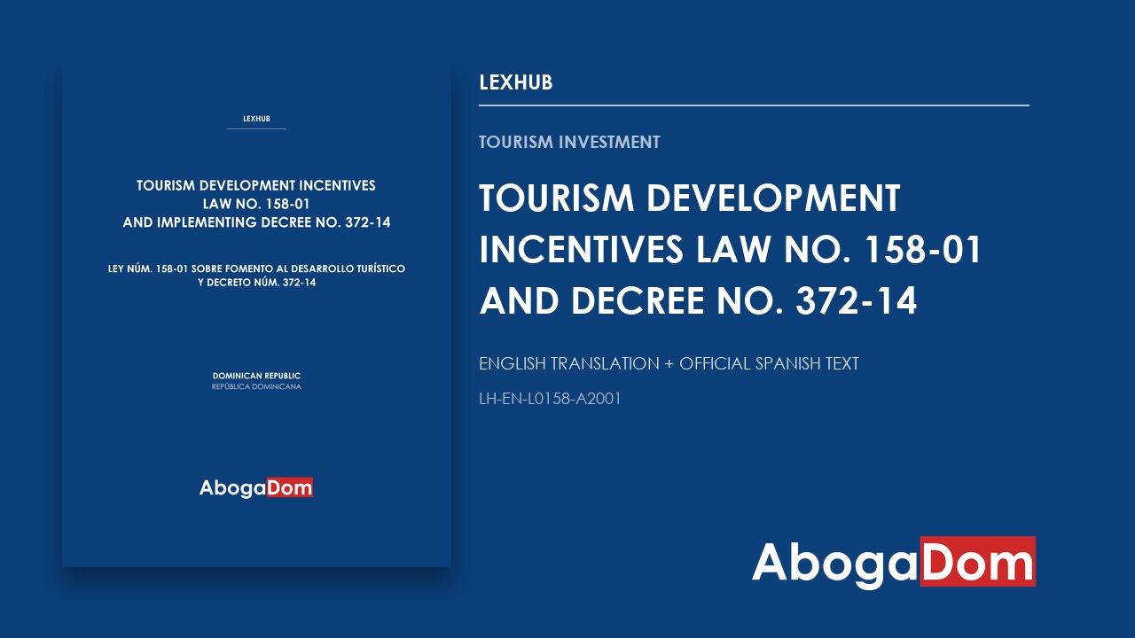Click document code LH-EN-L0158-A2001
The height and width of the screenshot is (638, 1135).
point(550,399)
